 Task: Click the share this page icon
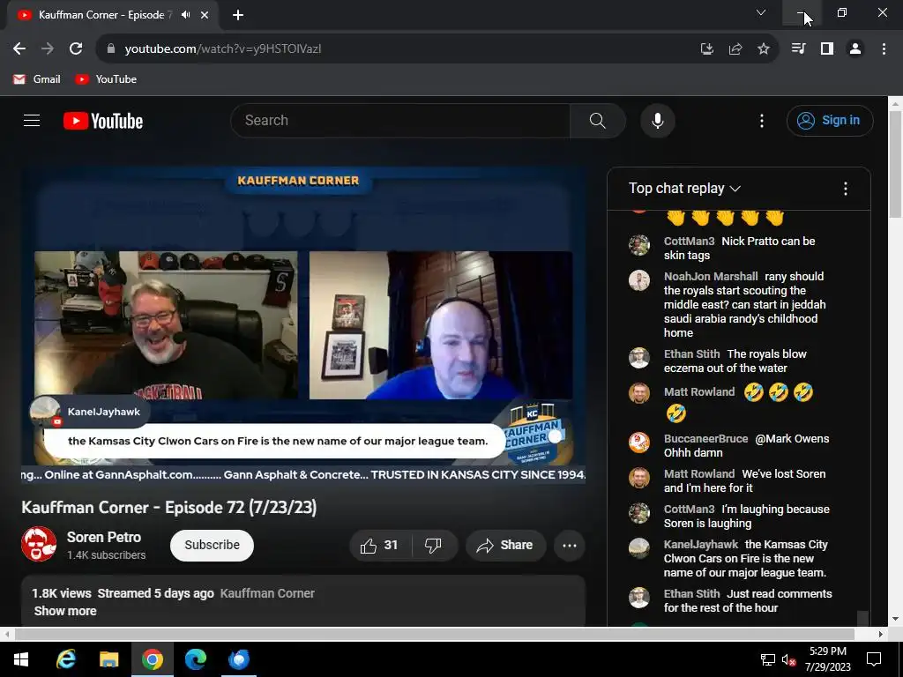coord(735,49)
